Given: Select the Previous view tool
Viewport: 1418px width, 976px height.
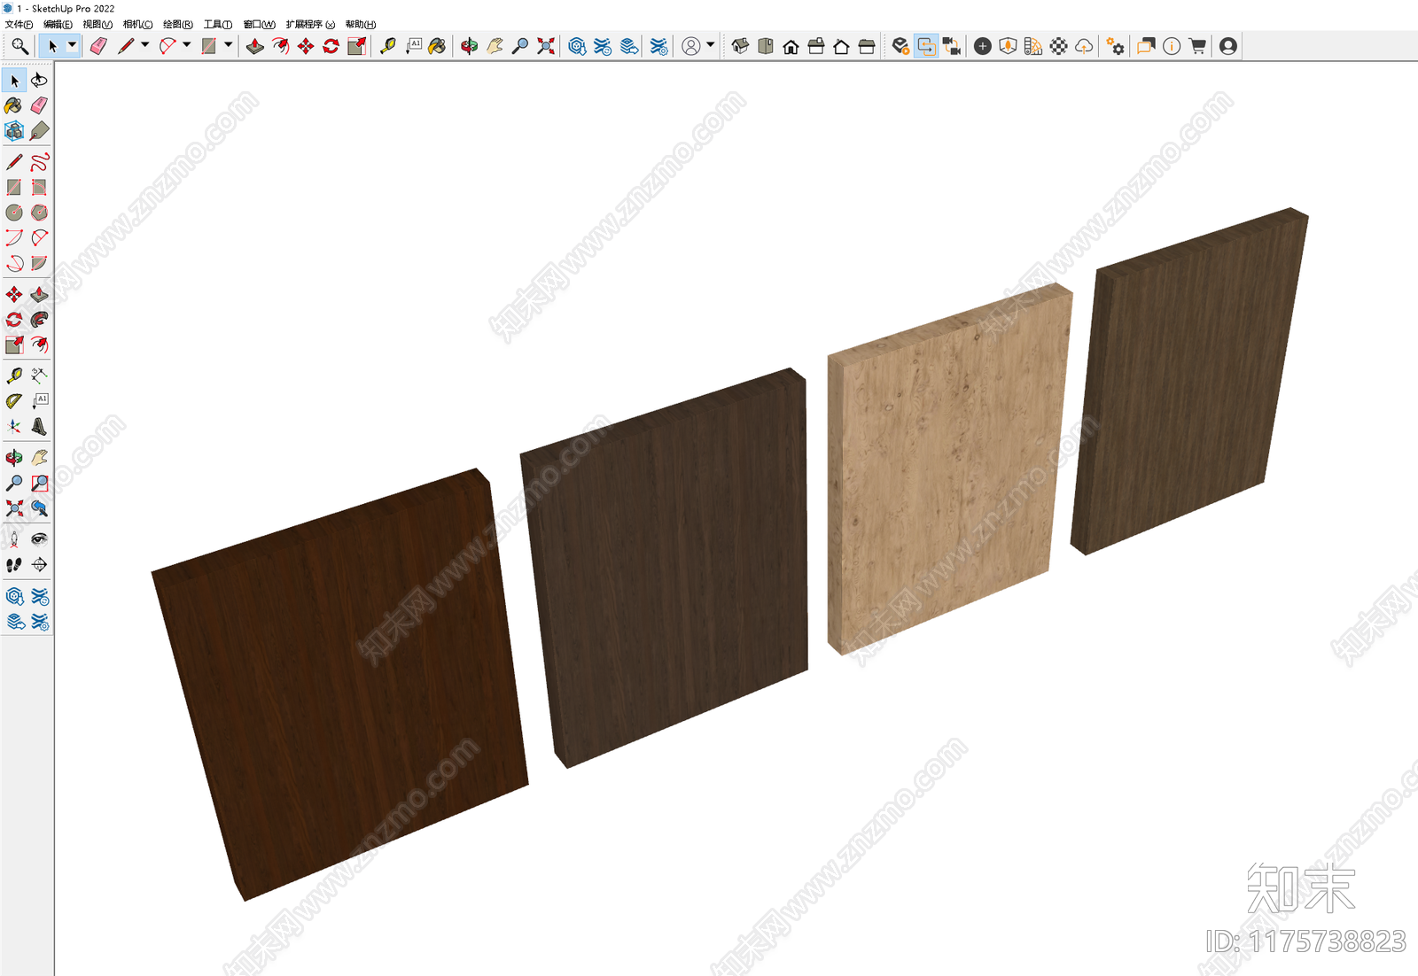Looking at the screenshot, I should pyautogui.click(x=39, y=507).
